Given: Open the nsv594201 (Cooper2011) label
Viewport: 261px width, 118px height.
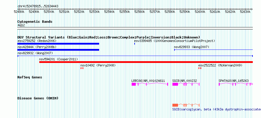Looking at the screenshot, I should click(58, 59).
